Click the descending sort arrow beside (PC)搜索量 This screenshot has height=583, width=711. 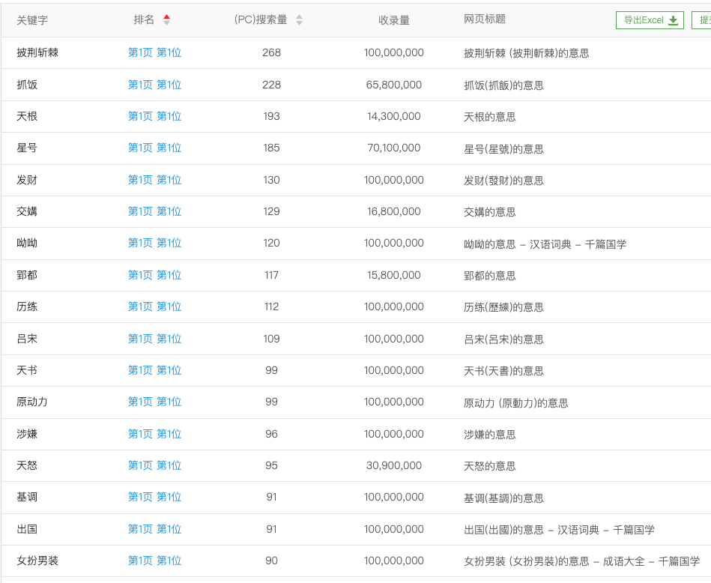click(299, 23)
